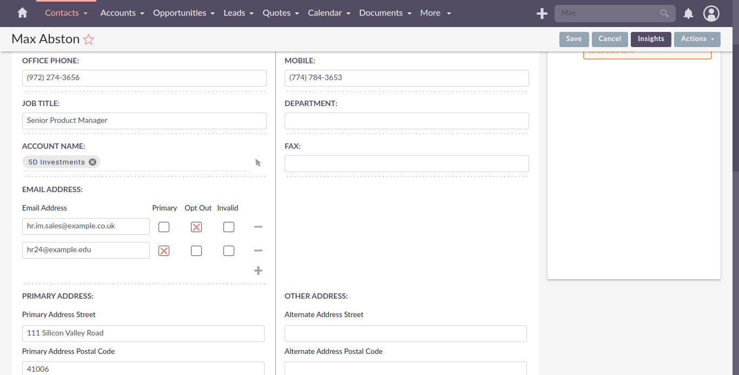Click the OTHER ADDRESS heading
The height and width of the screenshot is (375, 739).
click(316, 296)
